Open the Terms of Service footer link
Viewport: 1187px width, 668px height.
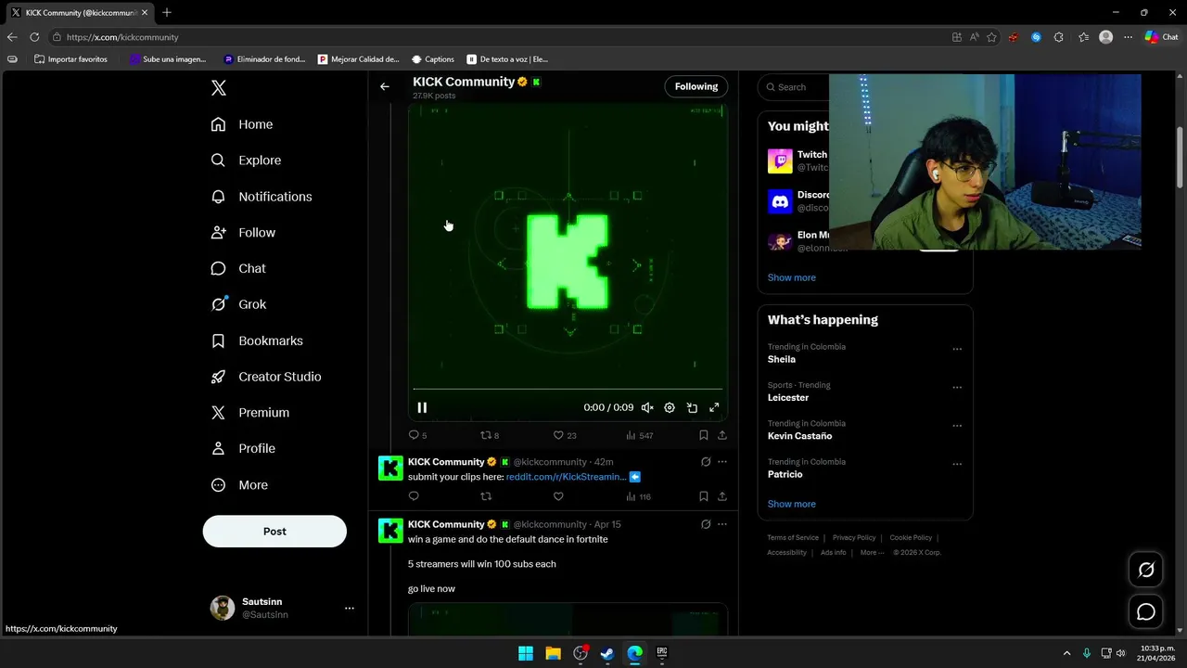(x=793, y=538)
